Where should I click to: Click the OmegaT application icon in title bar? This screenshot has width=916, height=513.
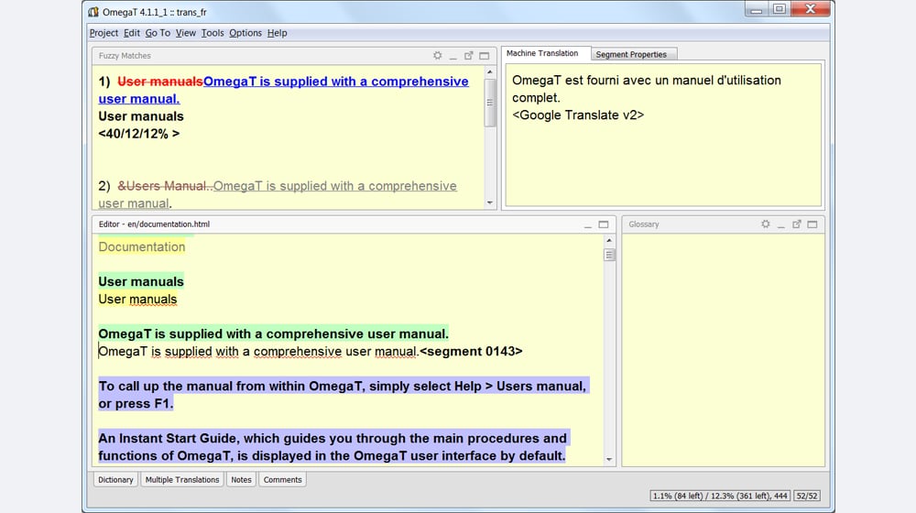[x=93, y=12]
